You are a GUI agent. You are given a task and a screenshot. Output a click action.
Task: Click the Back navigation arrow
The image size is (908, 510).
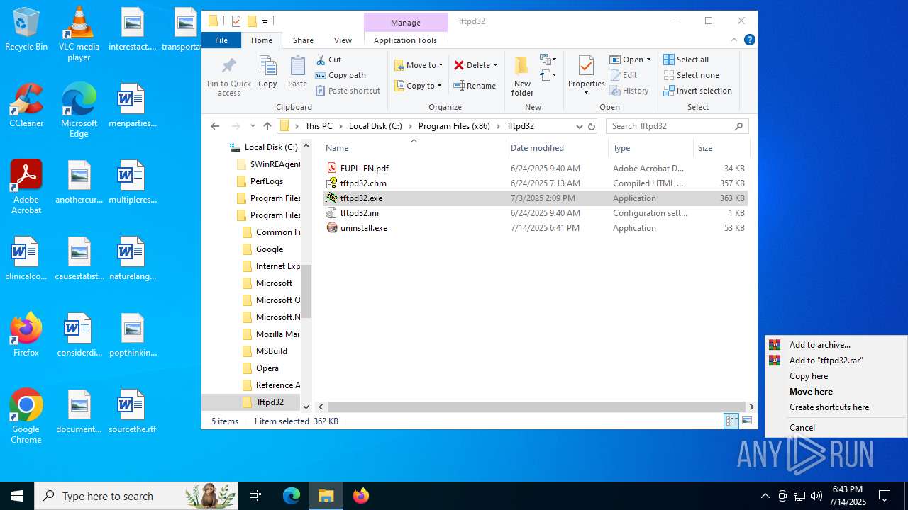click(216, 126)
